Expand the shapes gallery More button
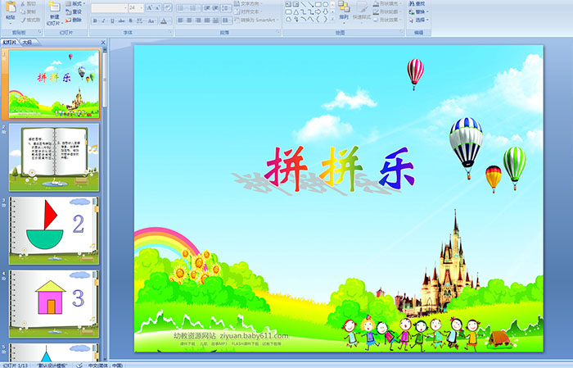 332,20
